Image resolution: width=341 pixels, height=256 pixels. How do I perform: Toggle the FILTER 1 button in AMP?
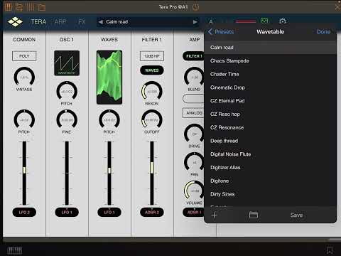[x=193, y=56]
